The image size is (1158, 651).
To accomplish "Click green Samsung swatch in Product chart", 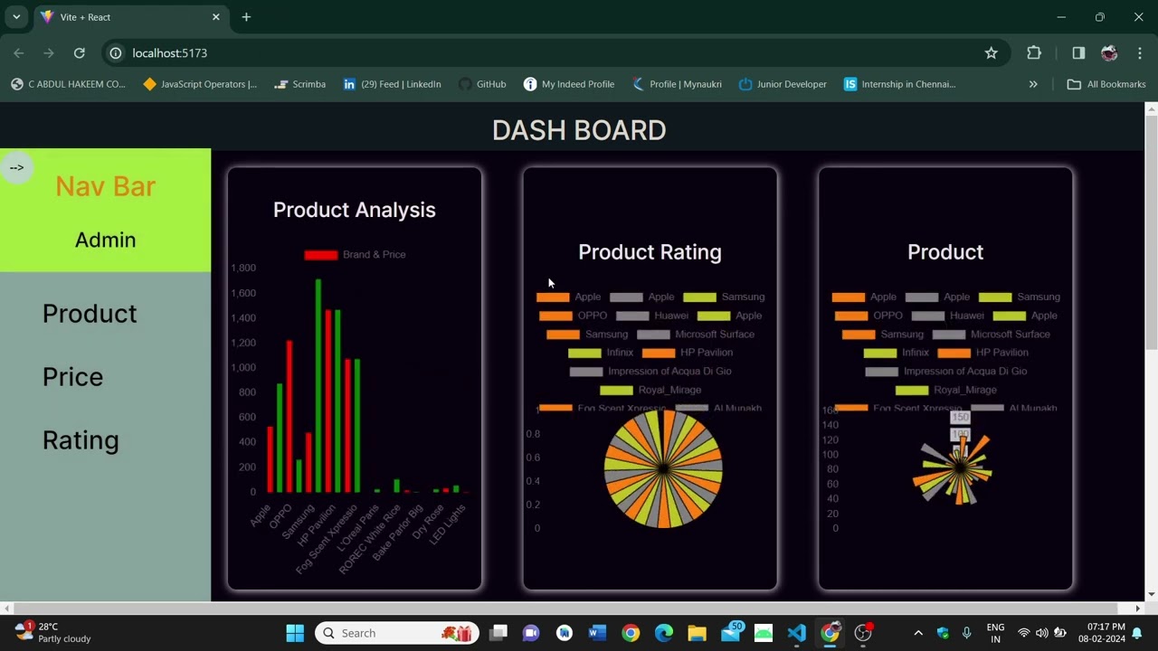I will pyautogui.click(x=995, y=297).
